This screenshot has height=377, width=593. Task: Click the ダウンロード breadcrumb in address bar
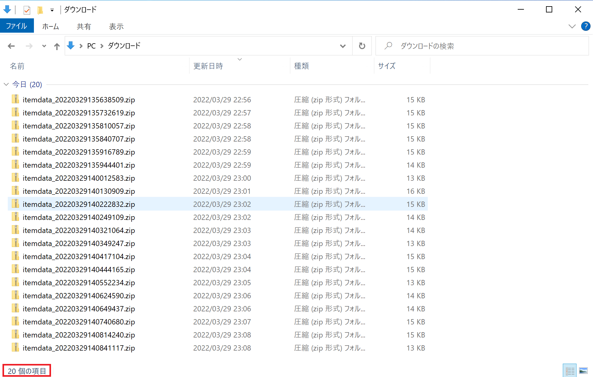click(124, 46)
